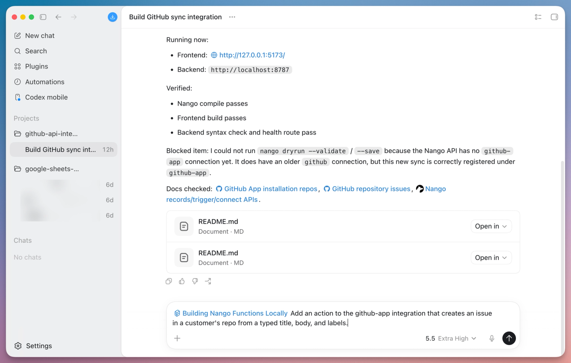Add an attachment with the plus icon
The width and height of the screenshot is (571, 363).
(177, 338)
